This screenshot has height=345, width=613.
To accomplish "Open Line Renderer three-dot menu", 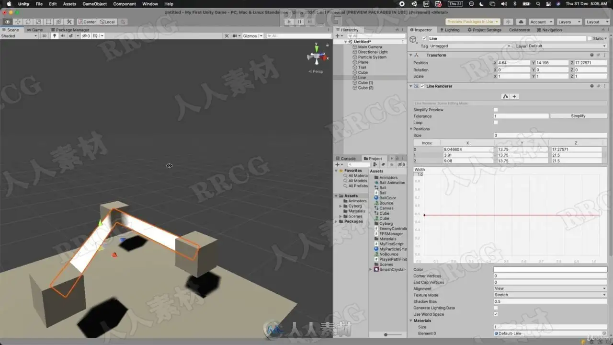I will click(x=604, y=86).
